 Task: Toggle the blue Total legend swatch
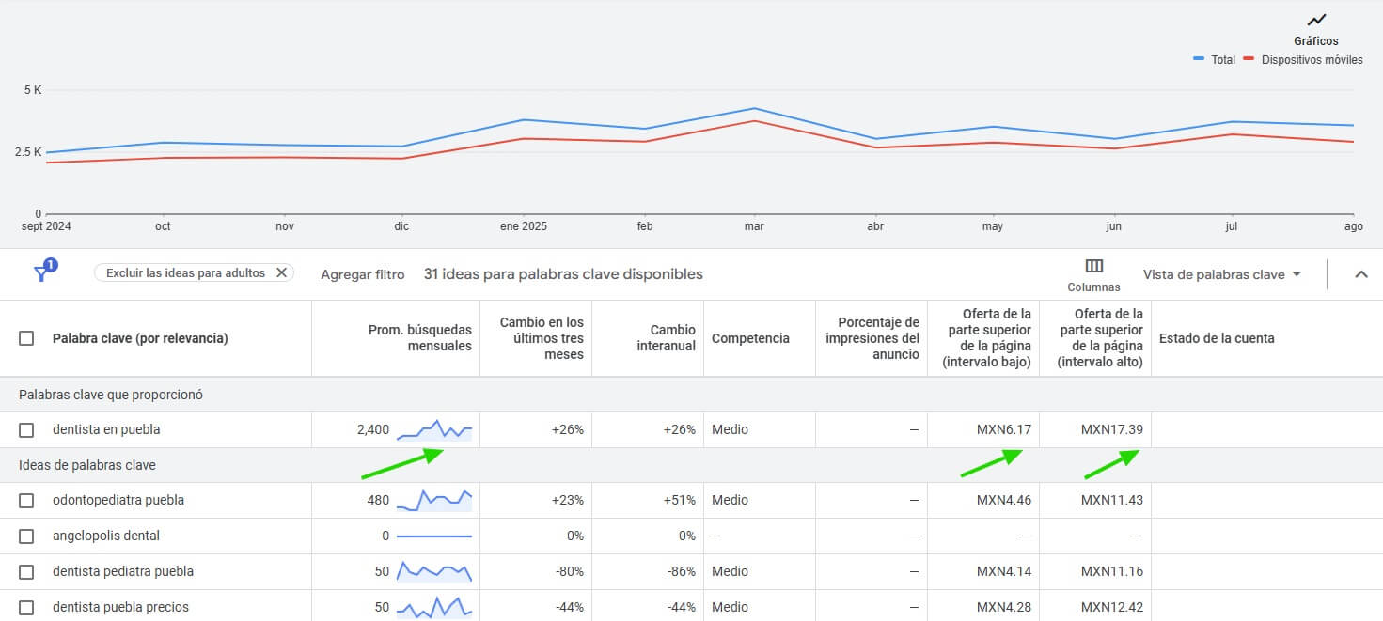click(1199, 59)
